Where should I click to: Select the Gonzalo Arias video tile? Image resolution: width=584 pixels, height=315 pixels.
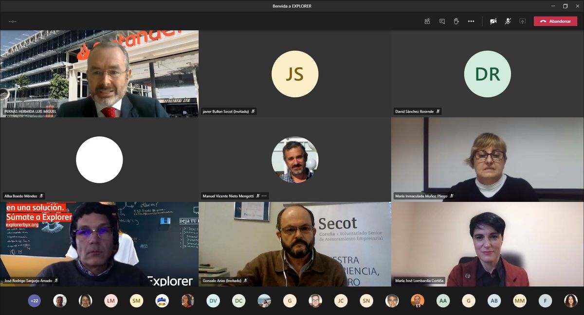coord(294,243)
